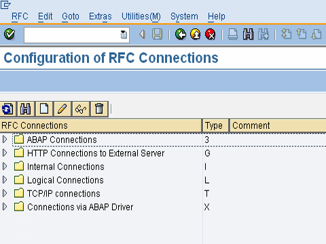Click the yellow Exit up-arrow icon
The image size is (326, 244).
[x=196, y=35]
